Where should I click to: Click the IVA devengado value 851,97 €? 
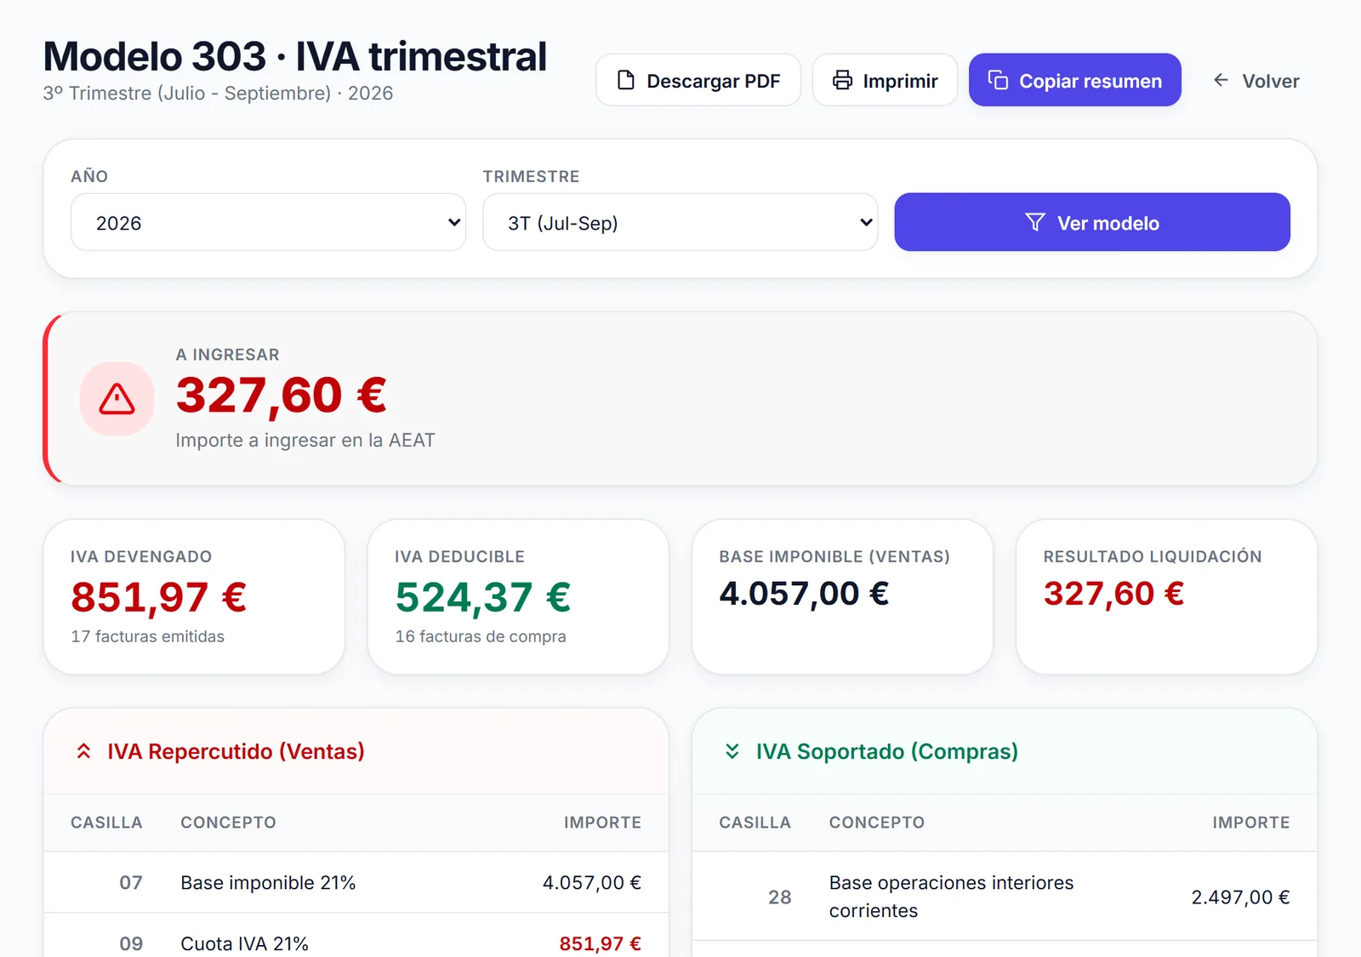159,596
